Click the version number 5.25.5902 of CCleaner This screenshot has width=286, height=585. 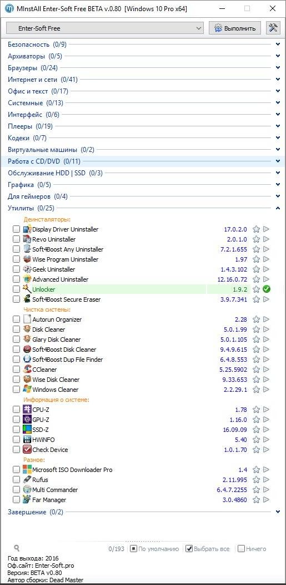click(233, 370)
